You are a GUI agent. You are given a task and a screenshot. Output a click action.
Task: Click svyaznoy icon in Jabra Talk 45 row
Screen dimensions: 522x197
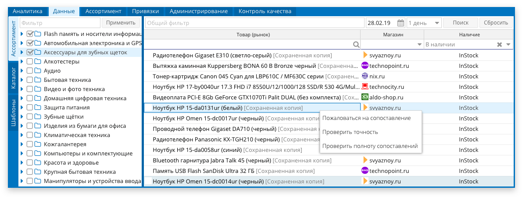[365, 160]
